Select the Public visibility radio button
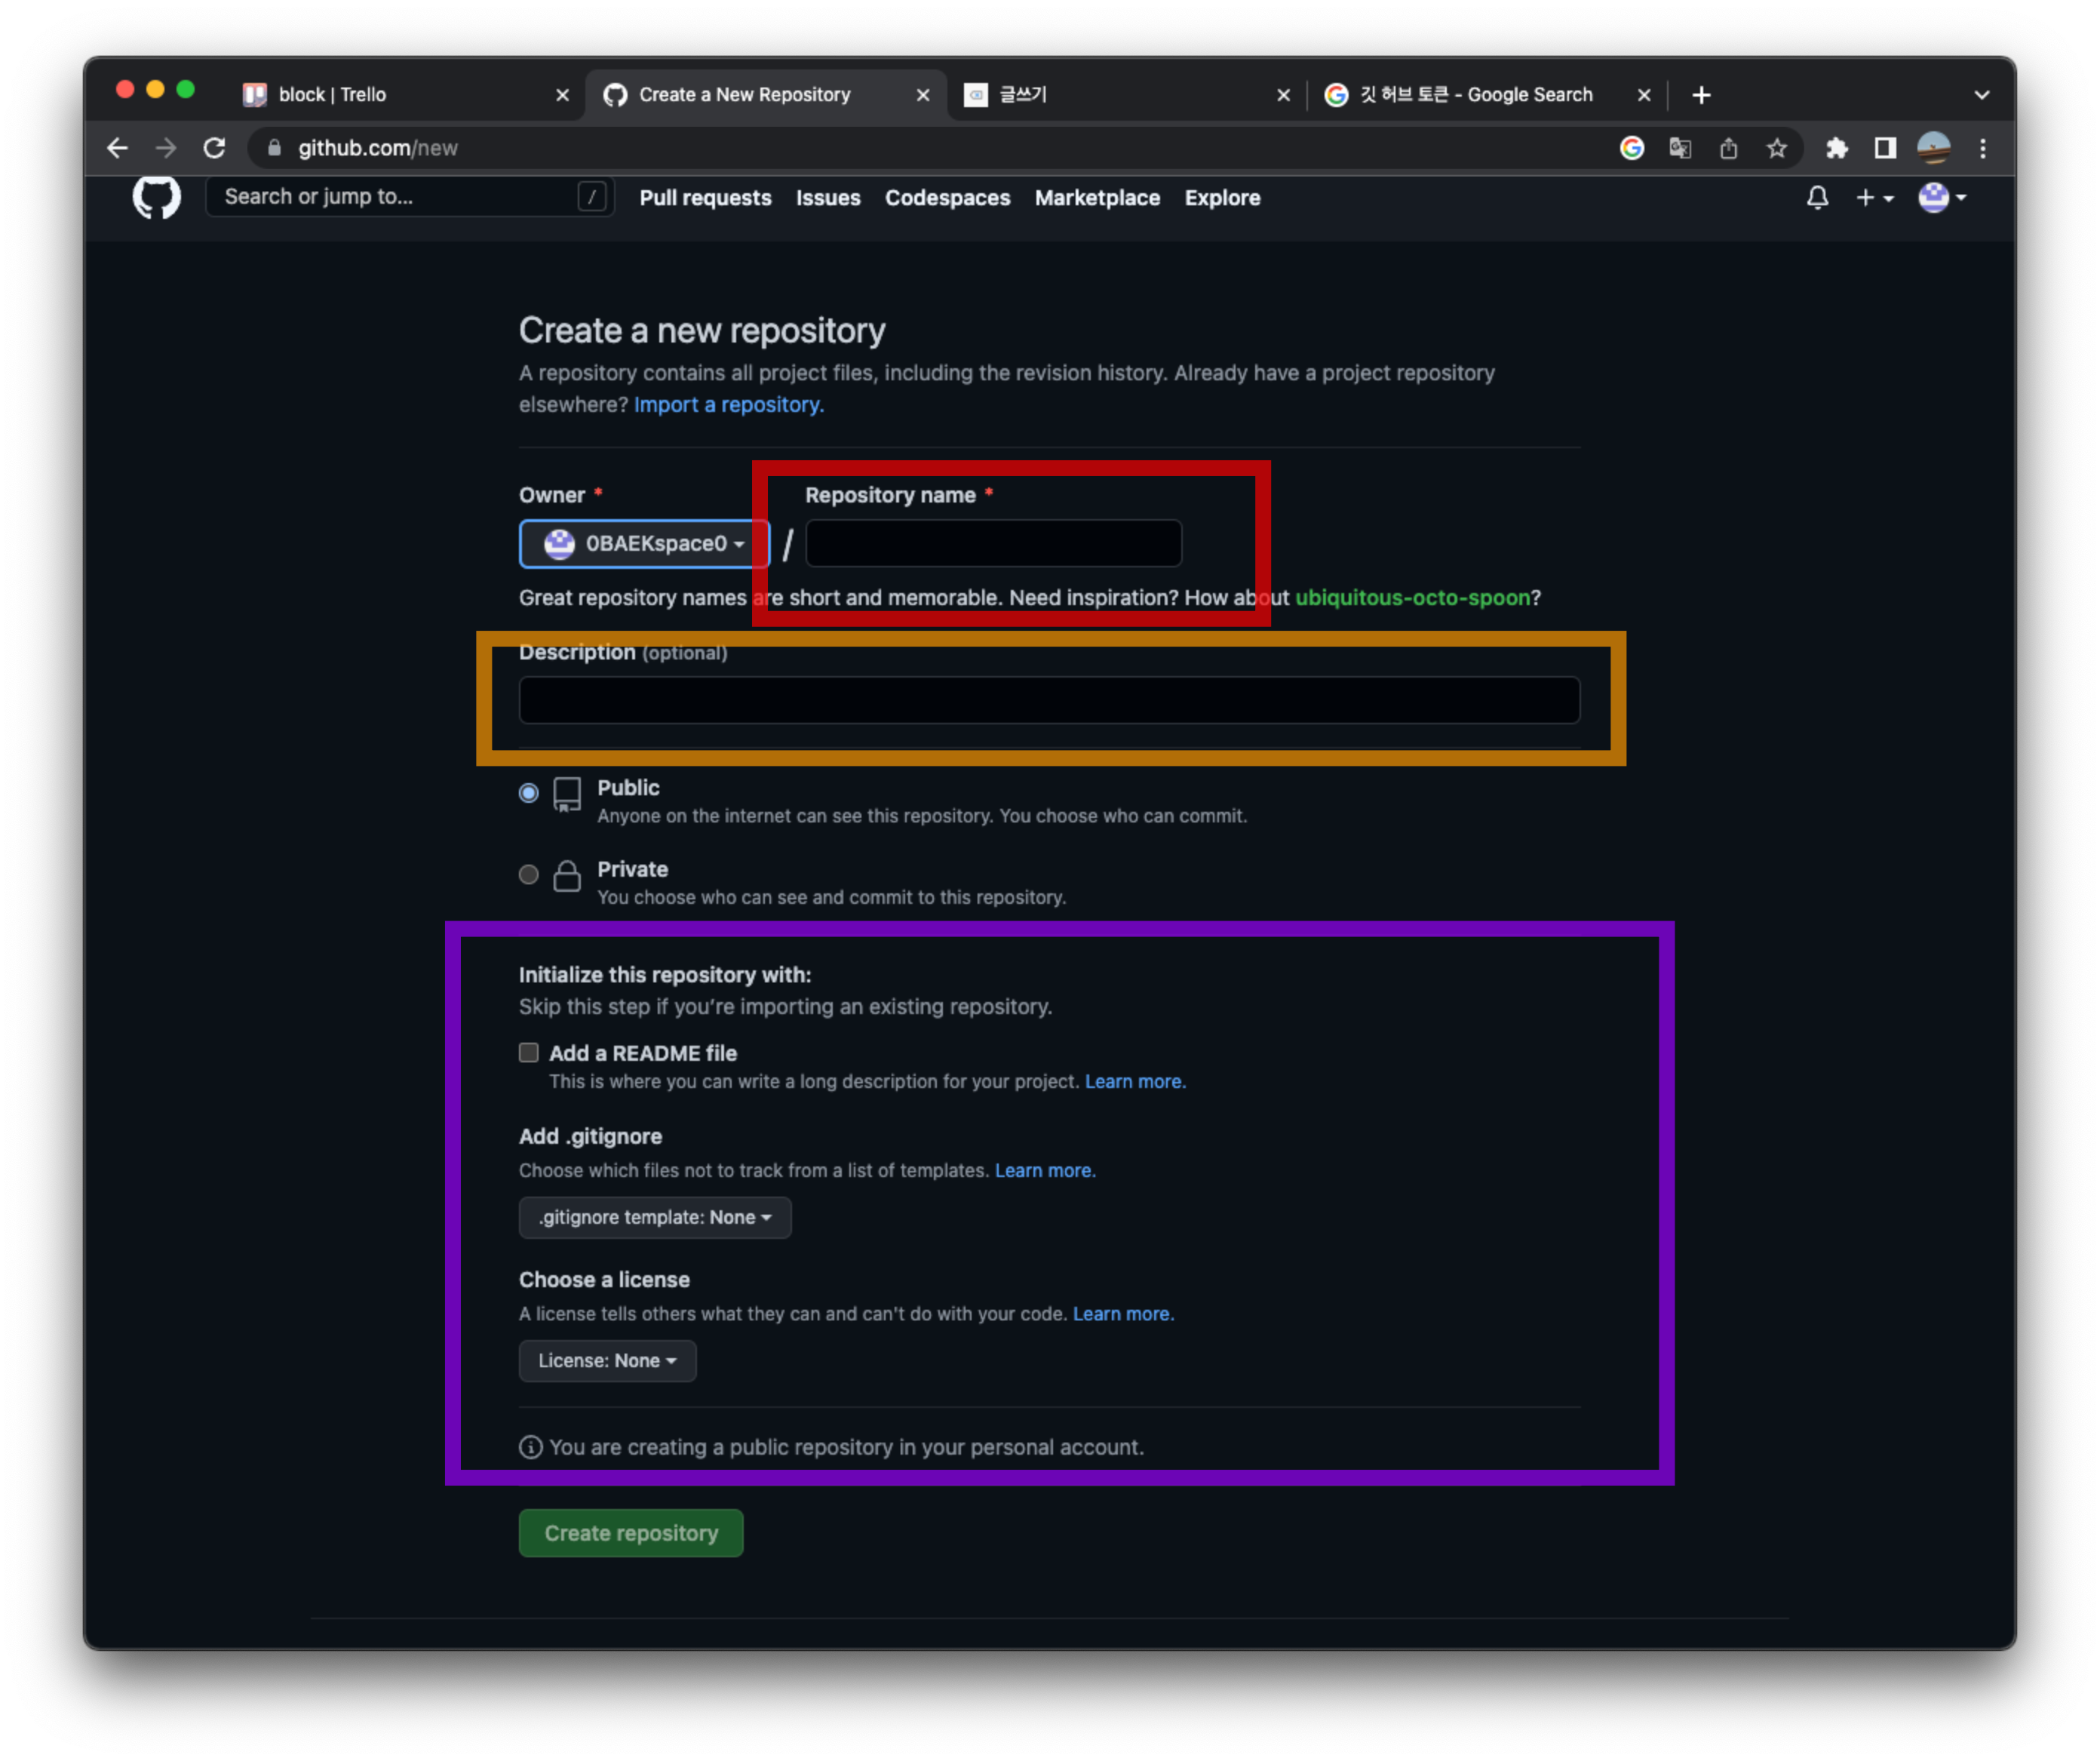 pyautogui.click(x=529, y=793)
